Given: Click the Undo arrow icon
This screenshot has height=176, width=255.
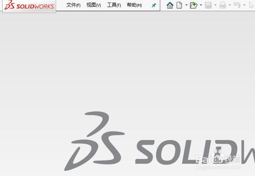Looking at the screenshot, I should (x=237, y=5).
